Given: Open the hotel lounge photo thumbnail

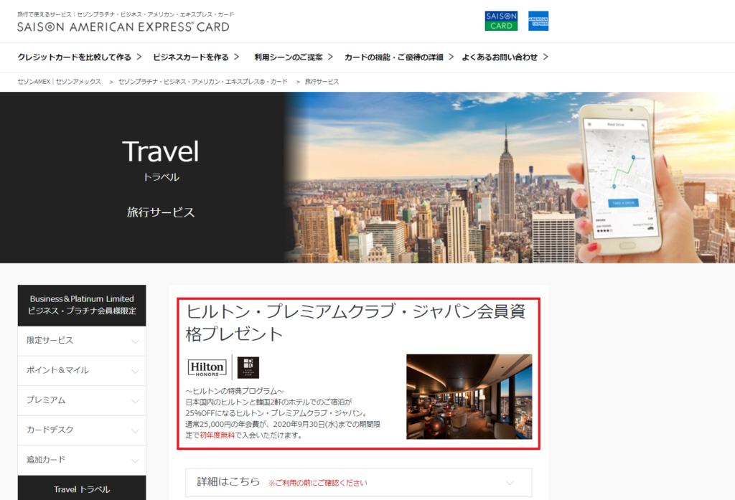Looking at the screenshot, I should (469, 396).
